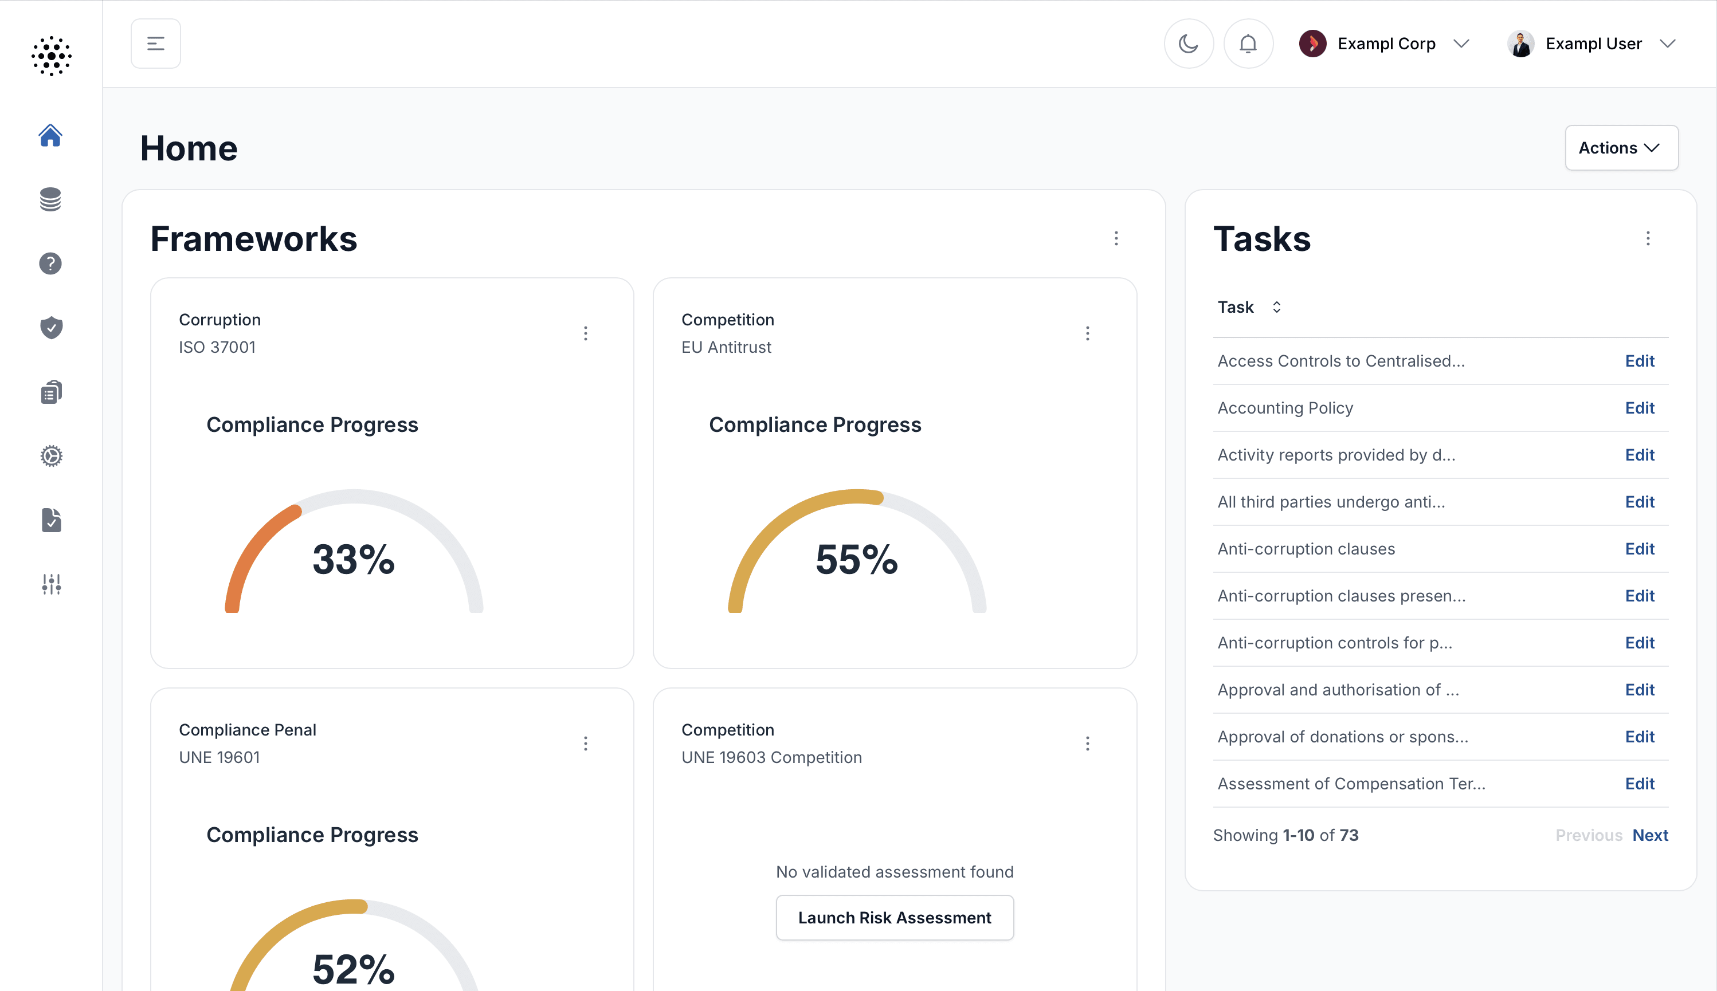
Task: Open the reports clipboard icon in sidebar
Action: [51, 391]
